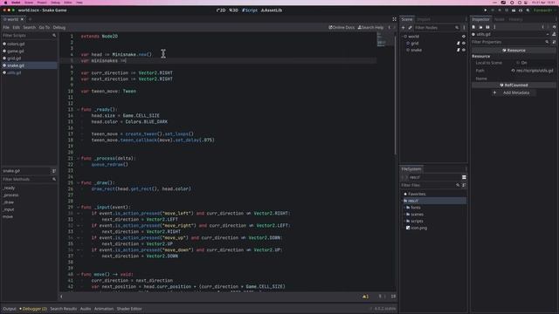The width and height of the screenshot is (559, 314).
Task: Jump to the _process method
Action: 10,195
